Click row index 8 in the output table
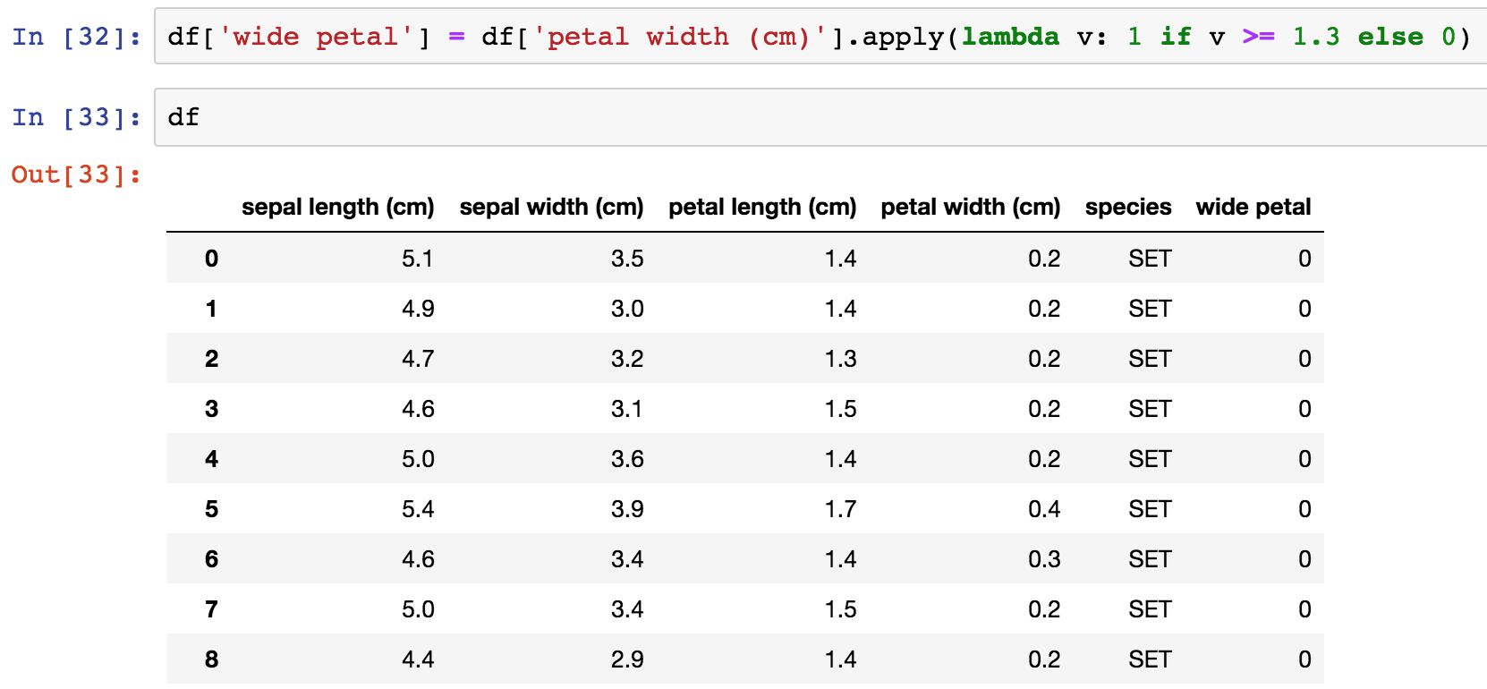The width and height of the screenshot is (1487, 689). pyautogui.click(x=211, y=659)
